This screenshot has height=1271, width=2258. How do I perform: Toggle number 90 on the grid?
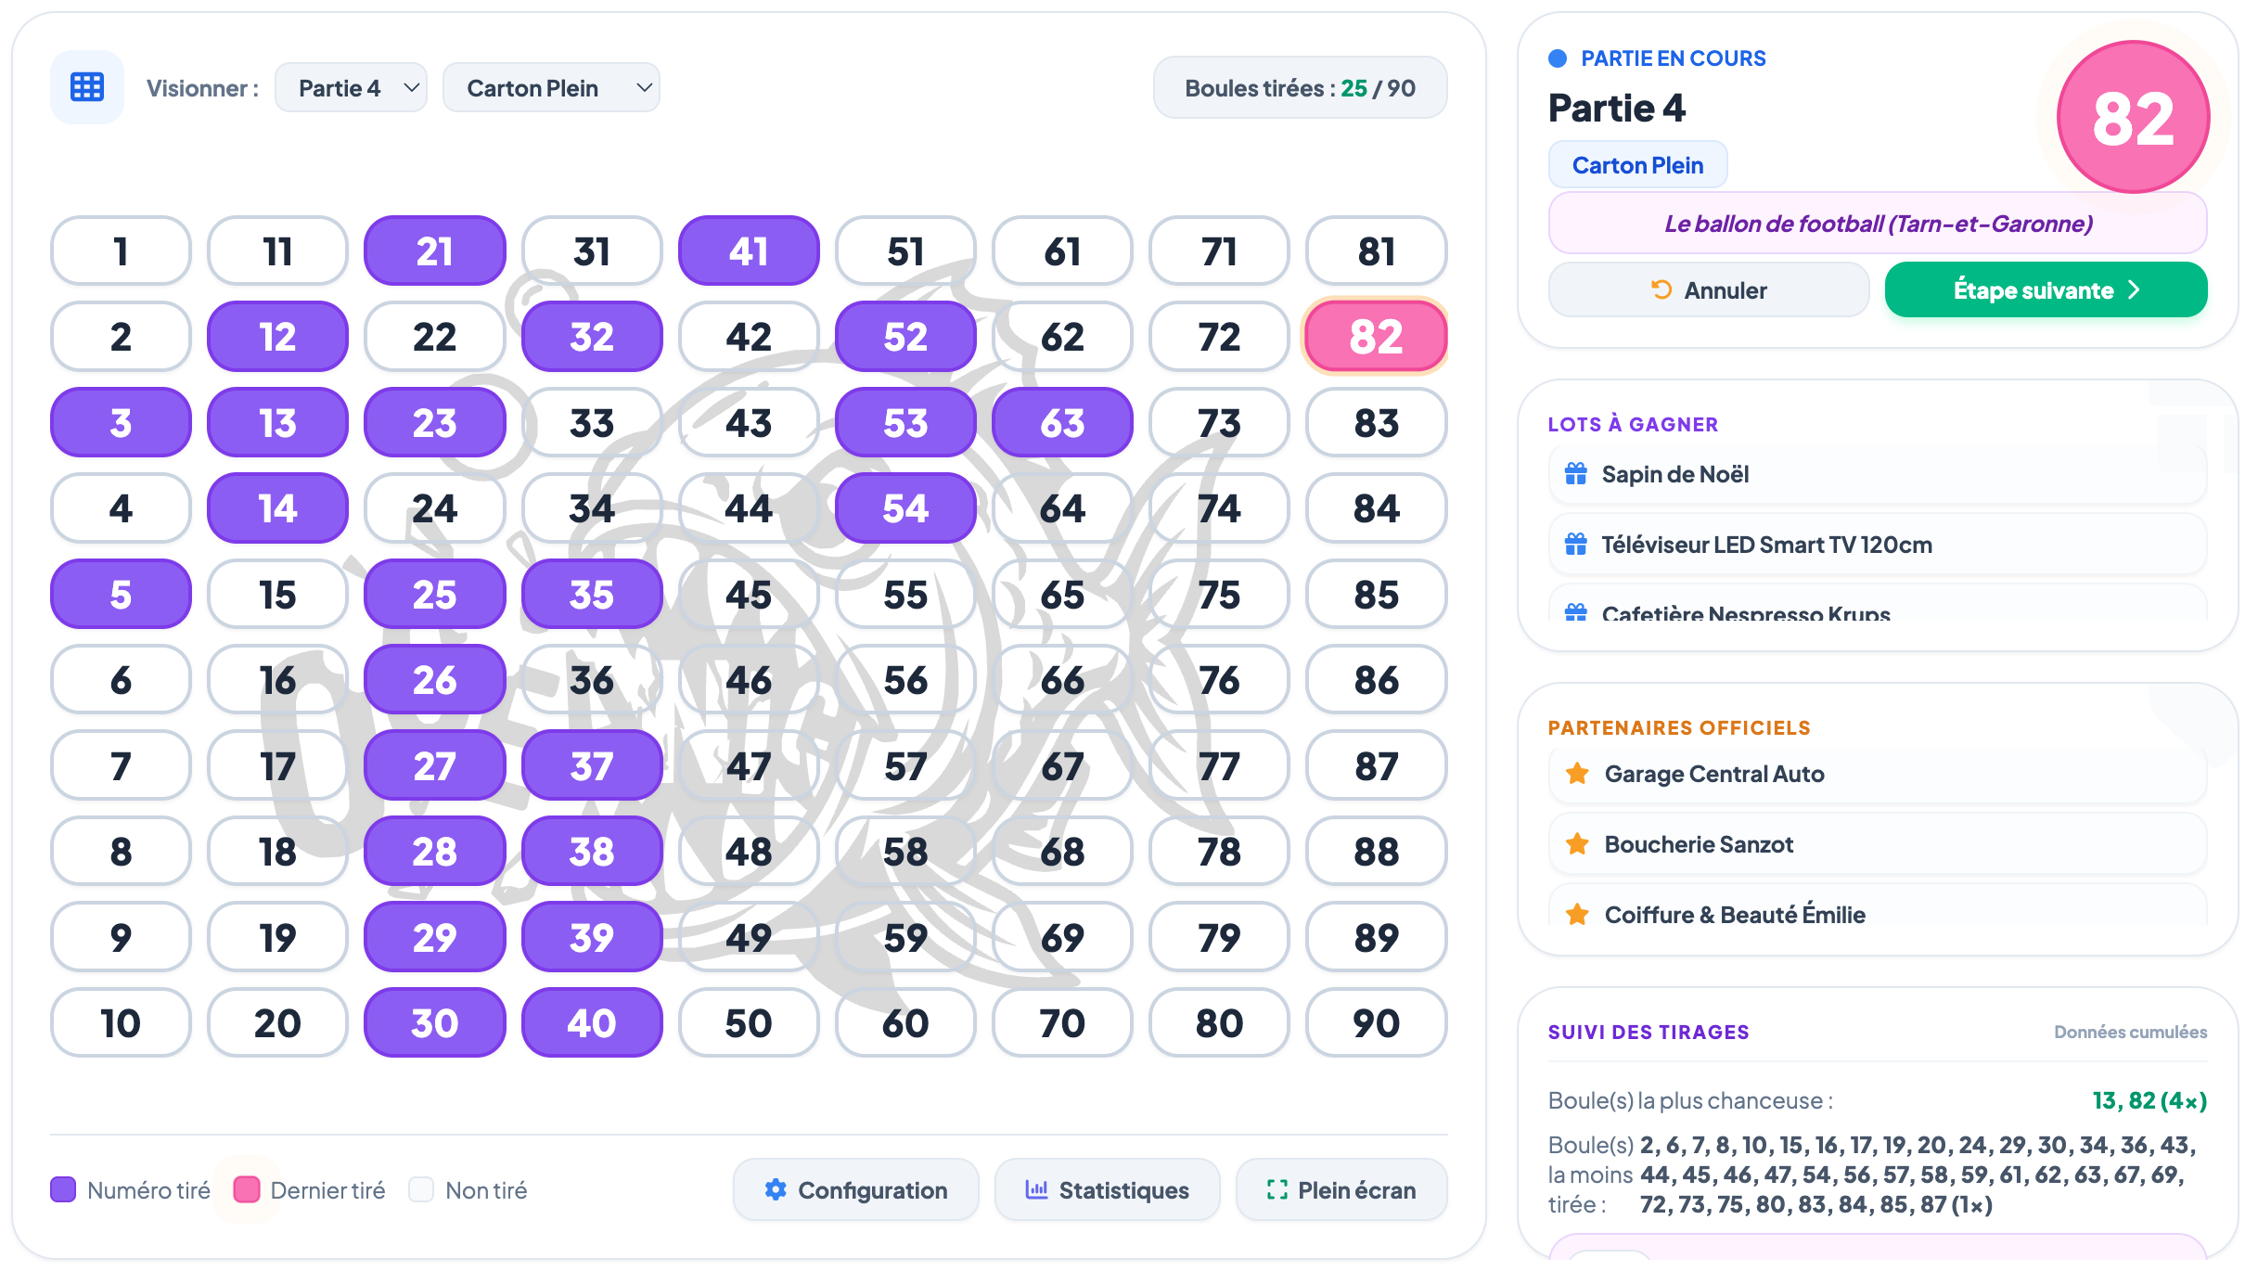pyautogui.click(x=1376, y=1023)
